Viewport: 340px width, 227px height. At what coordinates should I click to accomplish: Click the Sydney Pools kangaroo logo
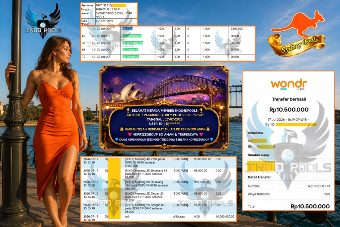tap(297, 33)
